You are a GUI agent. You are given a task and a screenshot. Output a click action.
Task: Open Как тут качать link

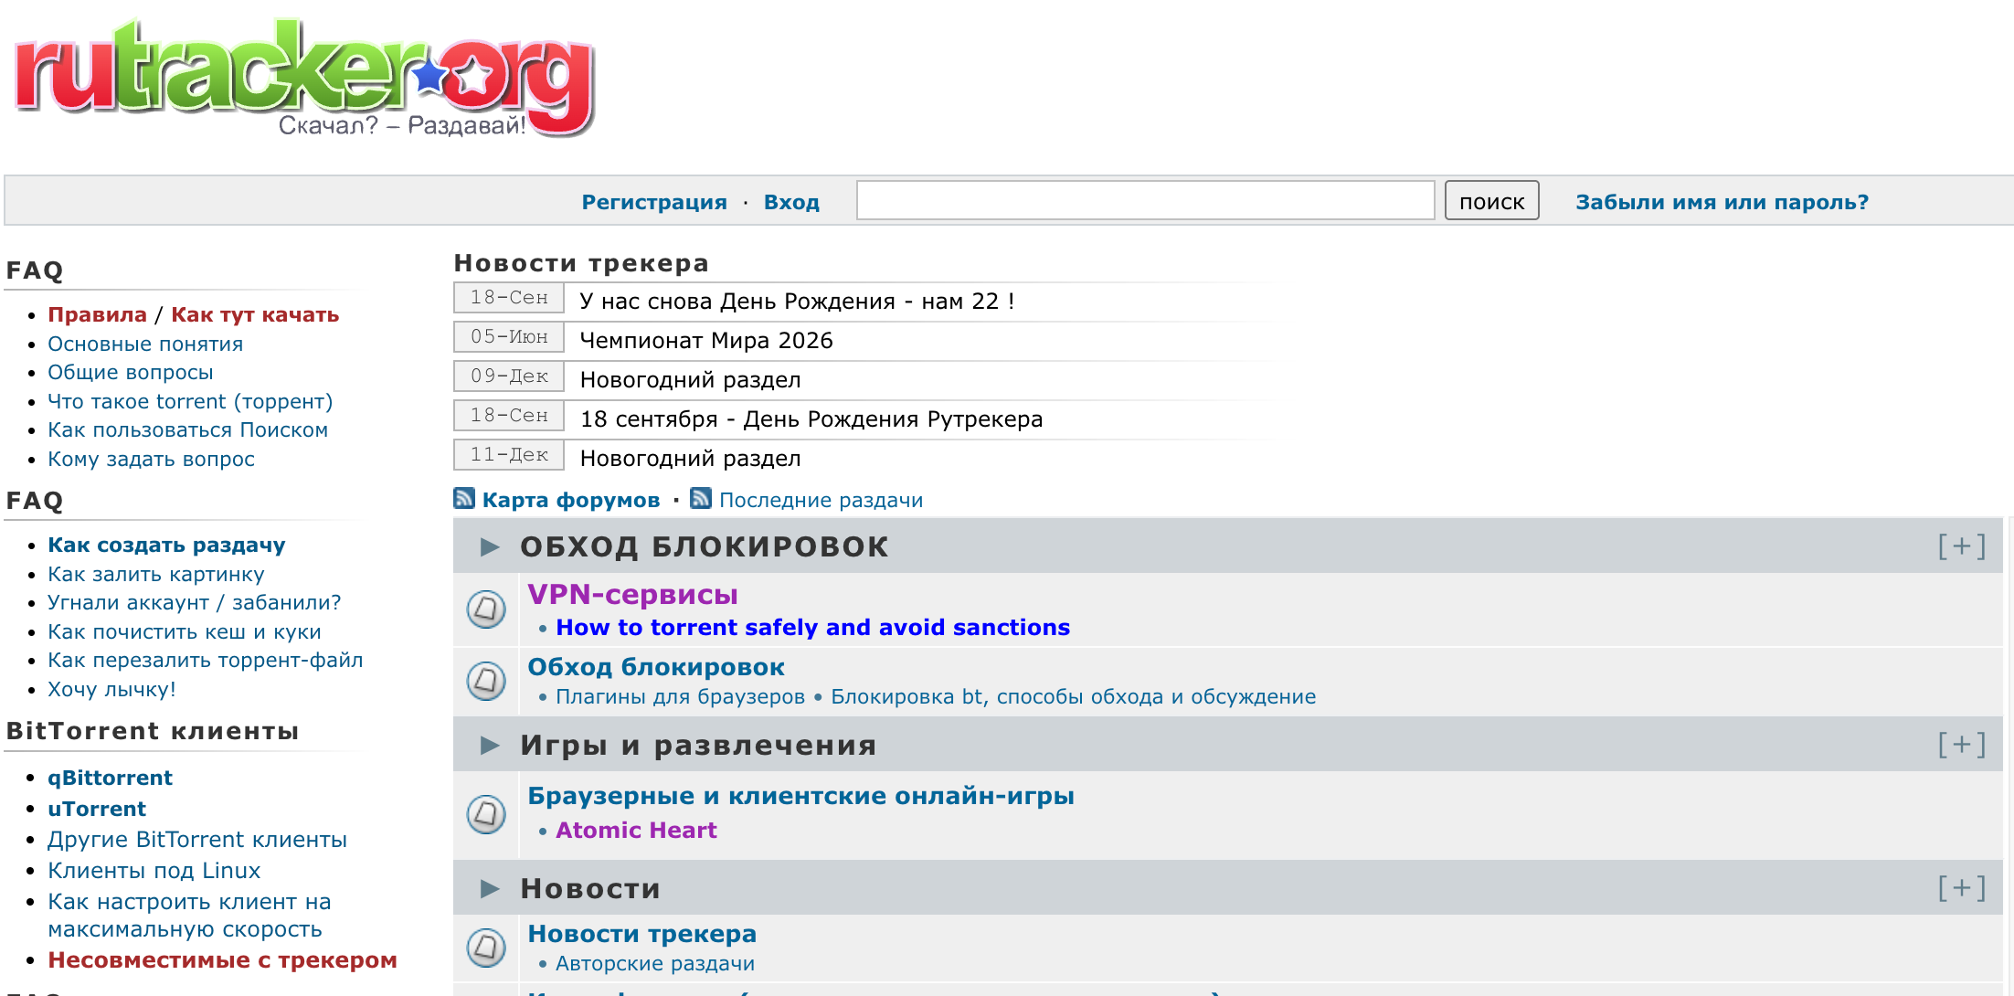tap(255, 314)
